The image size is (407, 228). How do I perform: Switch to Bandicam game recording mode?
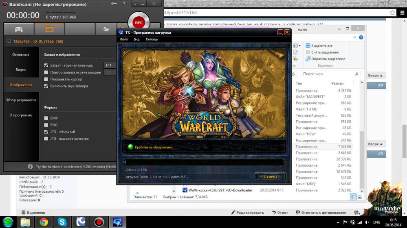click(19, 29)
